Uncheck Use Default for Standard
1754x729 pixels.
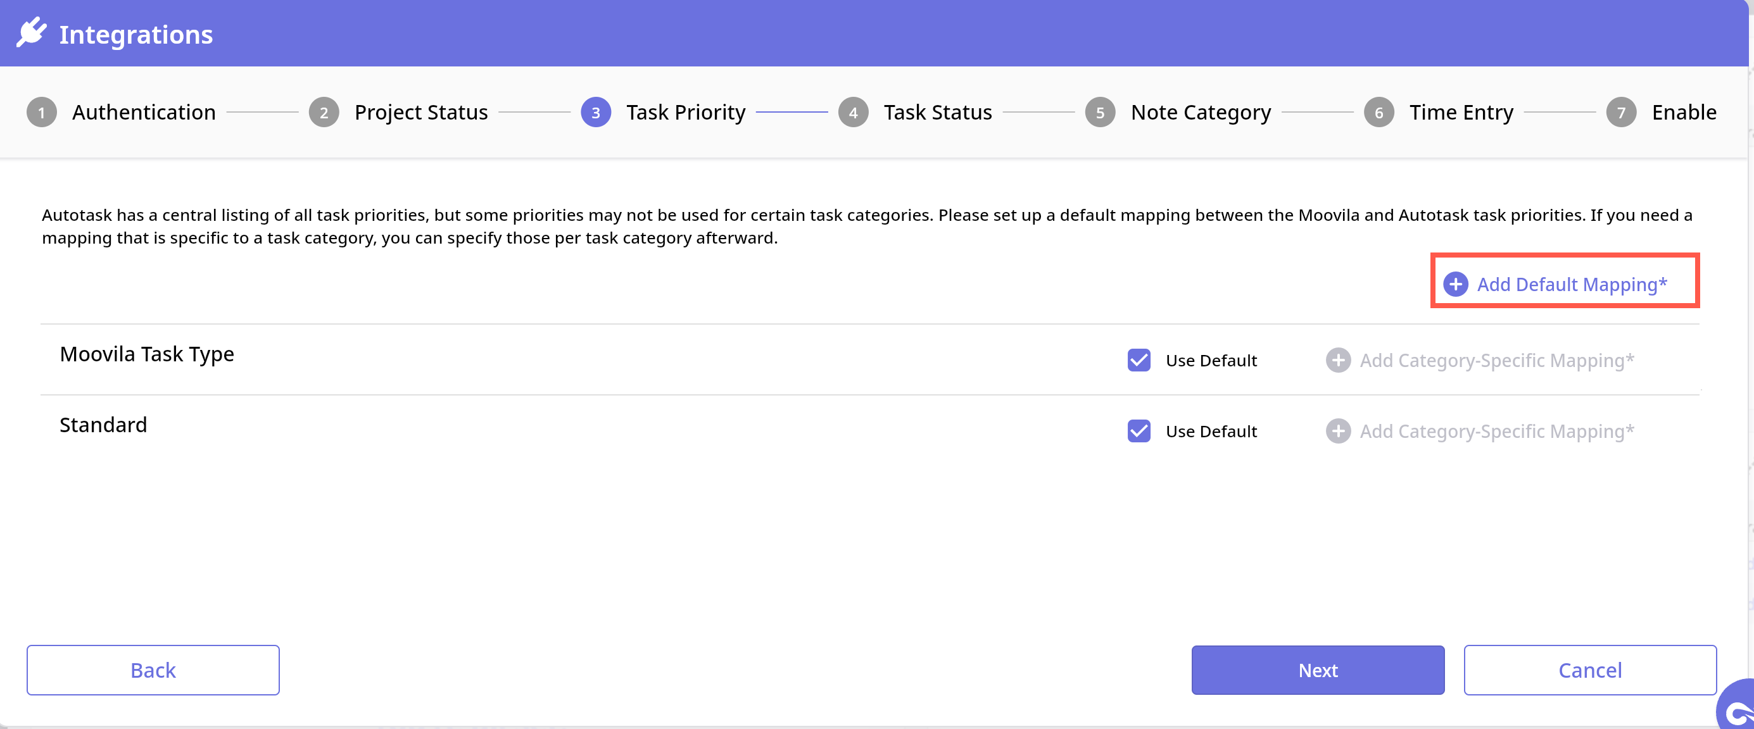(x=1139, y=431)
